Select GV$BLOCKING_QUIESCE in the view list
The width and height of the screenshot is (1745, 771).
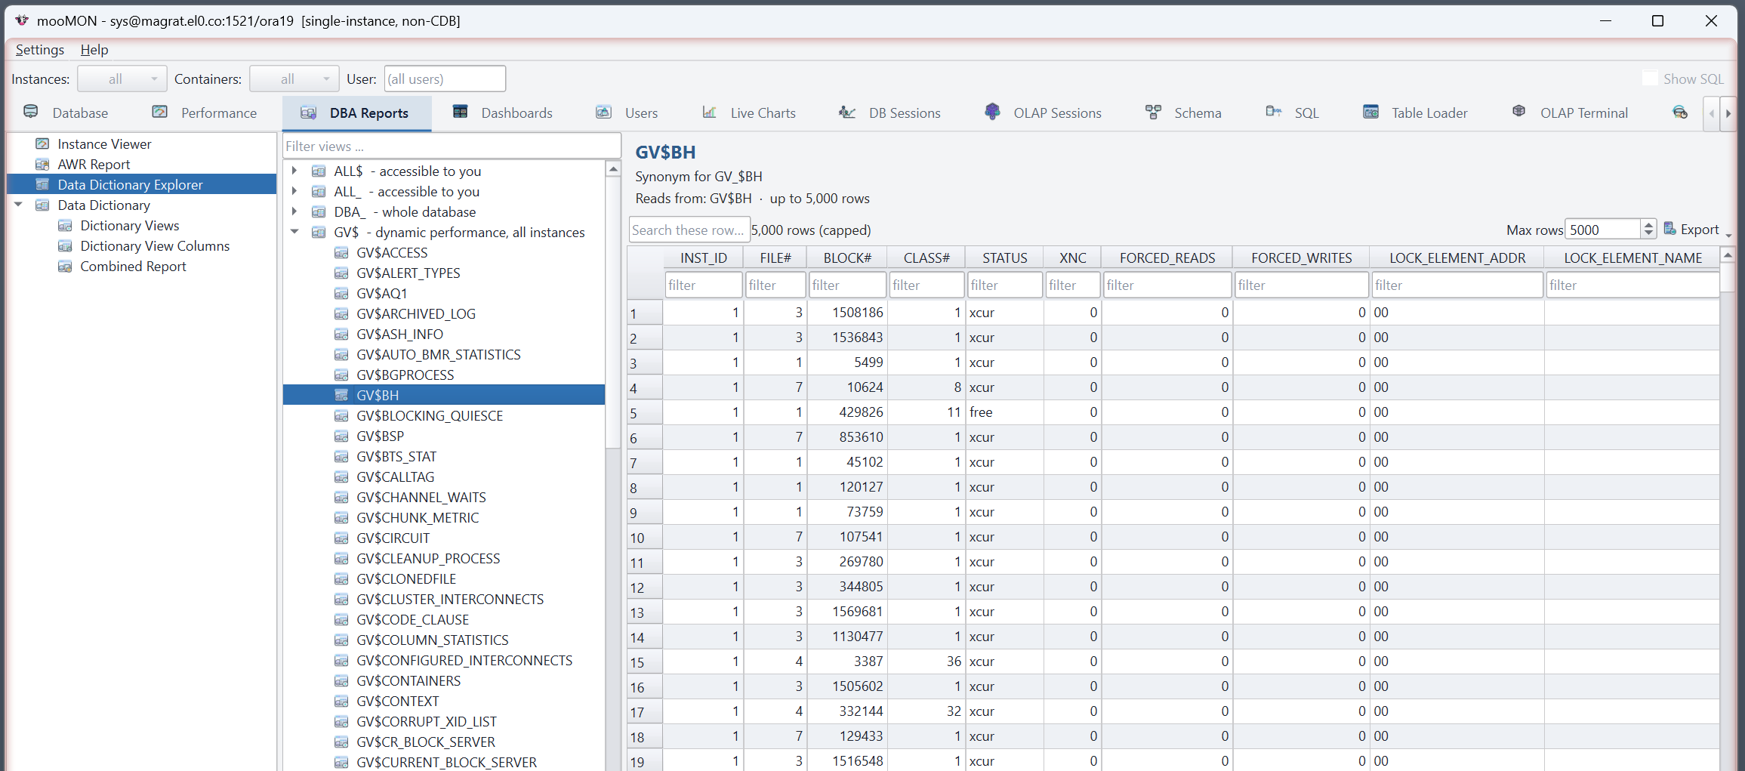pyautogui.click(x=430, y=415)
